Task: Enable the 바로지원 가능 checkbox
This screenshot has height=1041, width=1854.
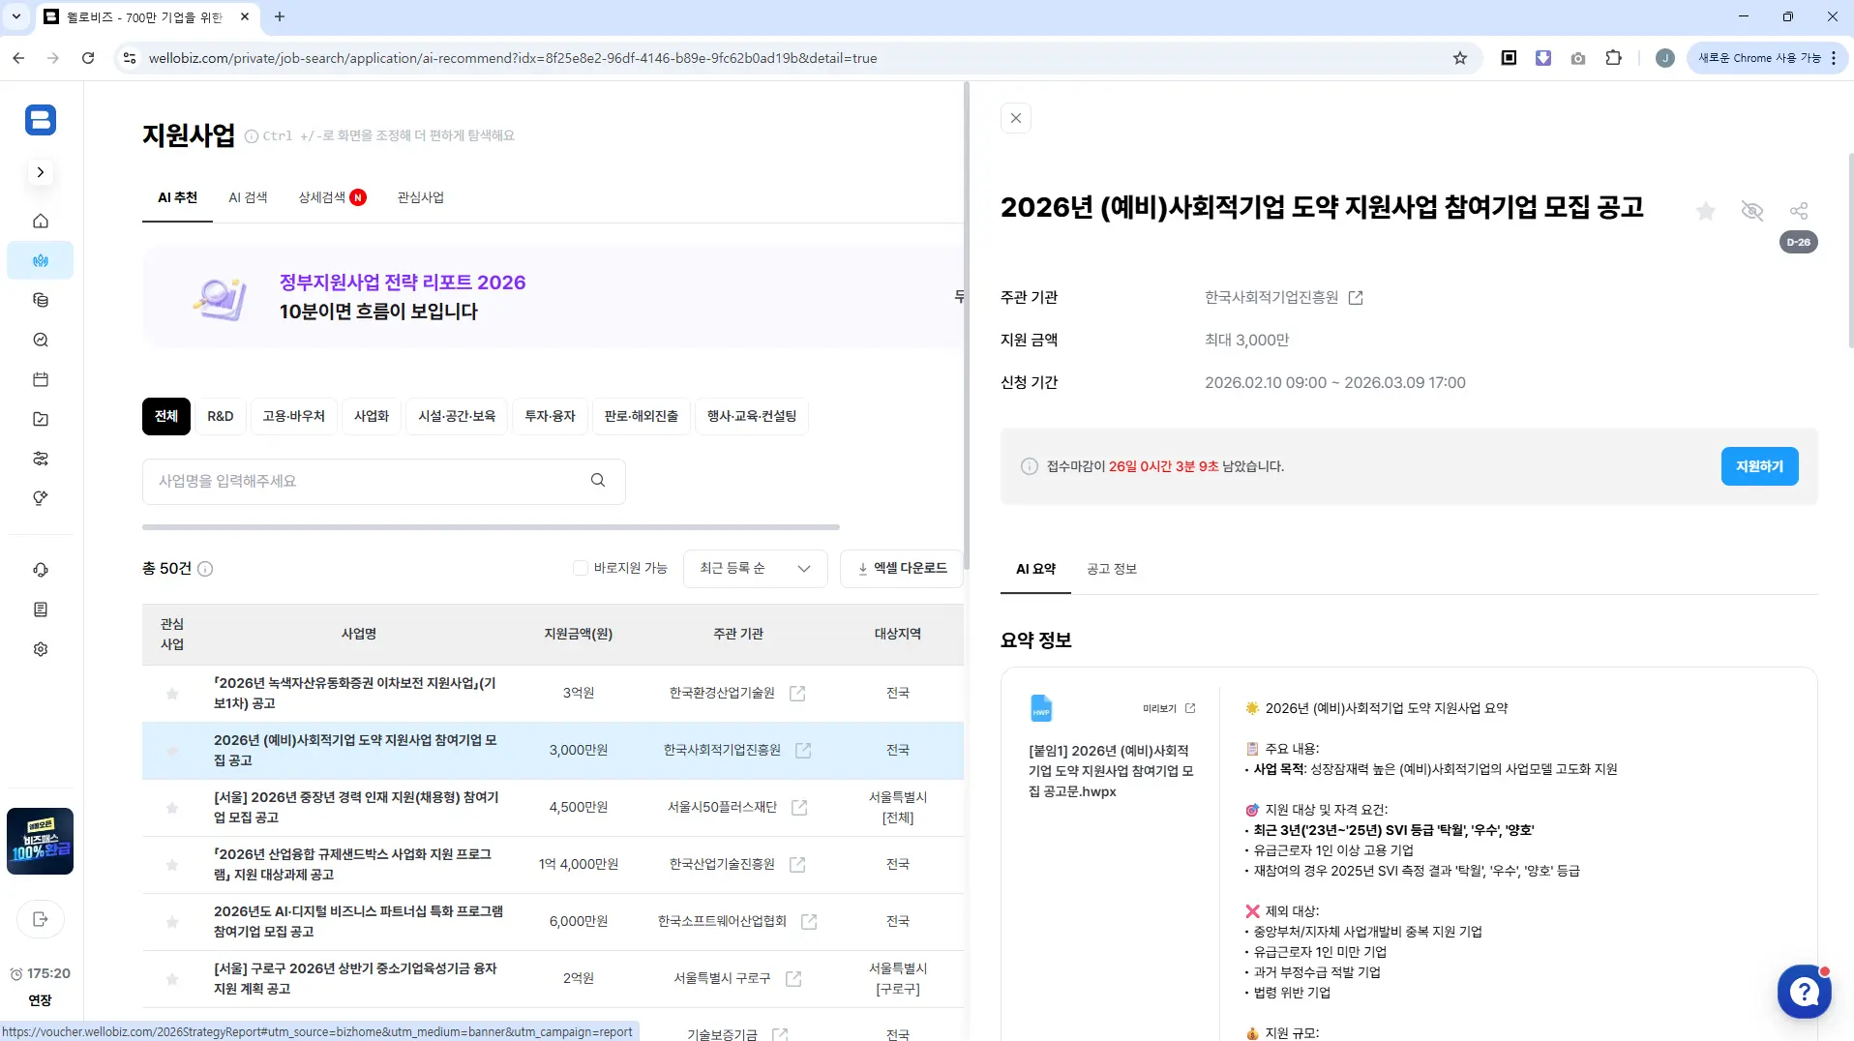Action: click(580, 568)
